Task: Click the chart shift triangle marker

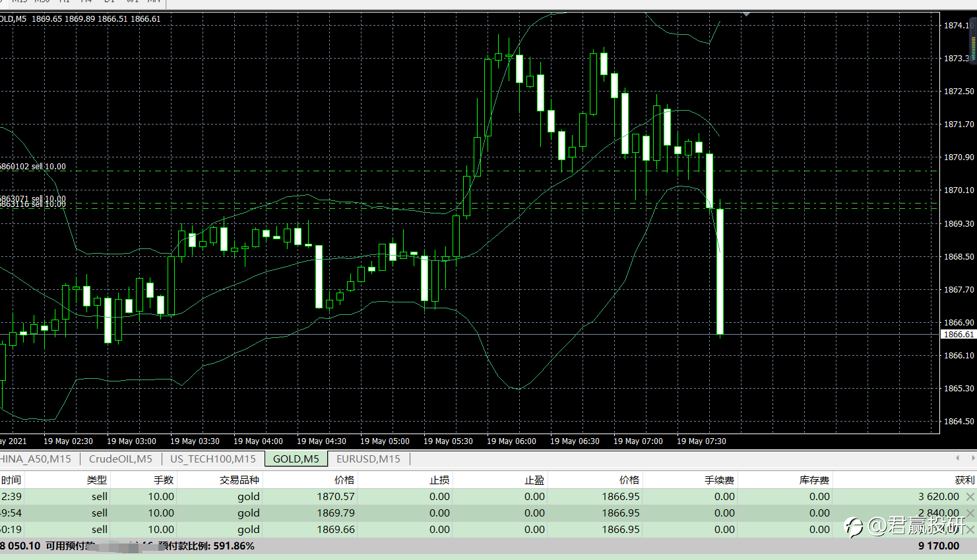Action: (746, 14)
